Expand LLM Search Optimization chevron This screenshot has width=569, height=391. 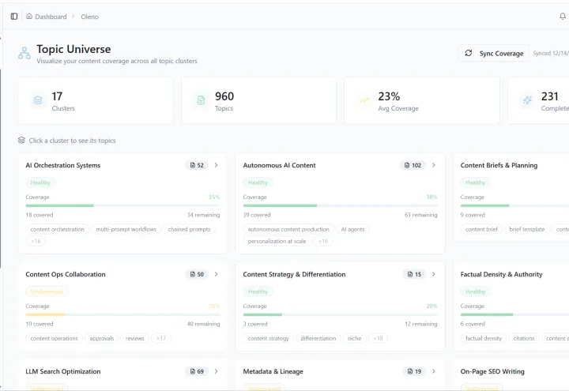[x=217, y=371]
